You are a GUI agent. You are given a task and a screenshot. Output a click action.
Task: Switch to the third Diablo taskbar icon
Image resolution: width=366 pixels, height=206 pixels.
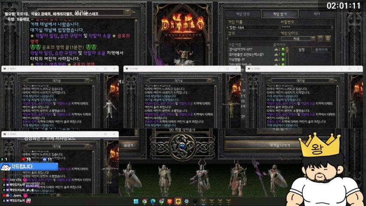pyautogui.click(x=220, y=201)
